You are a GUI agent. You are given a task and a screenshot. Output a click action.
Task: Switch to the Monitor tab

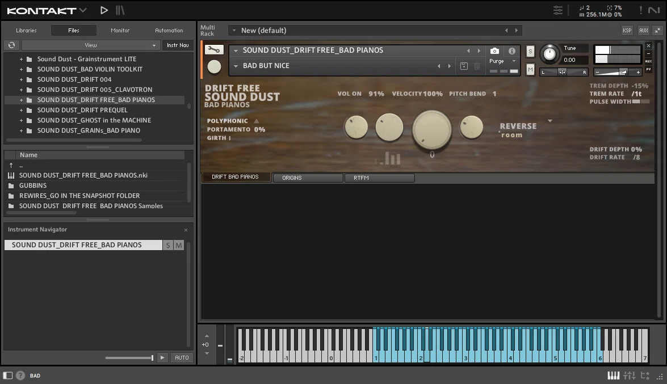pyautogui.click(x=120, y=30)
